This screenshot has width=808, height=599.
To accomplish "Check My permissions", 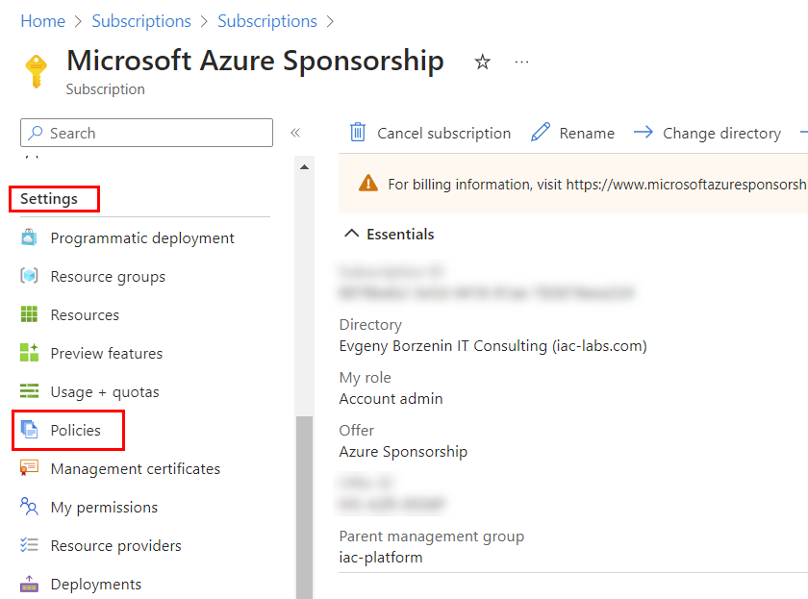I will 106,507.
